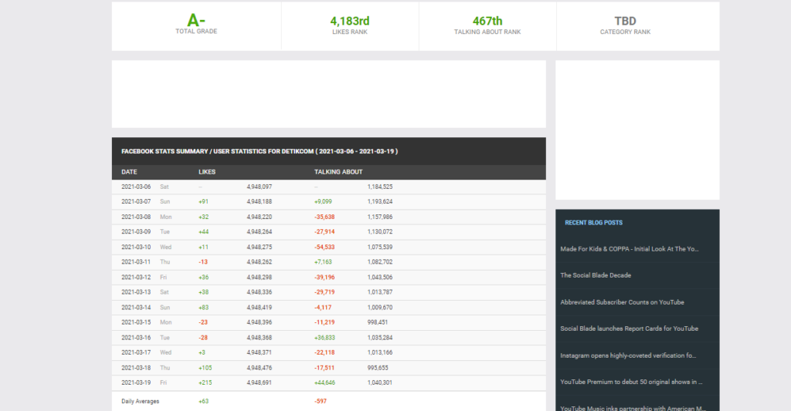Click the -597 daily average talking about
791x411 pixels.
pos(321,402)
